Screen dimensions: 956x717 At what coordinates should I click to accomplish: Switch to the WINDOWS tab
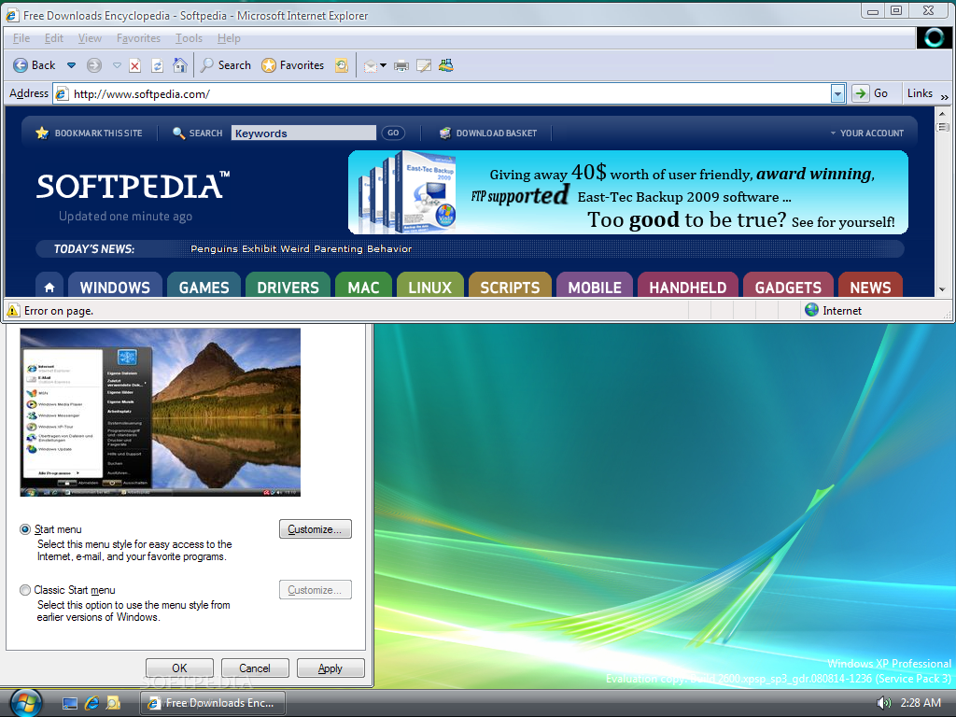(115, 288)
